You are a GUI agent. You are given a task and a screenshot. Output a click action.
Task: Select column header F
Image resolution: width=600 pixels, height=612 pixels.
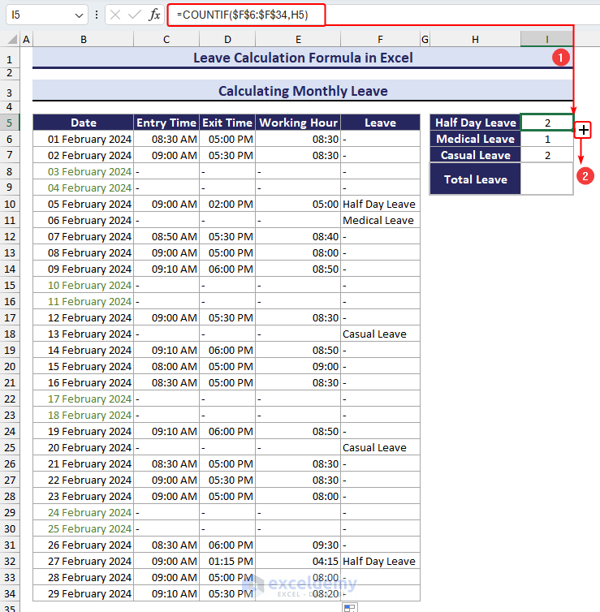click(x=380, y=40)
